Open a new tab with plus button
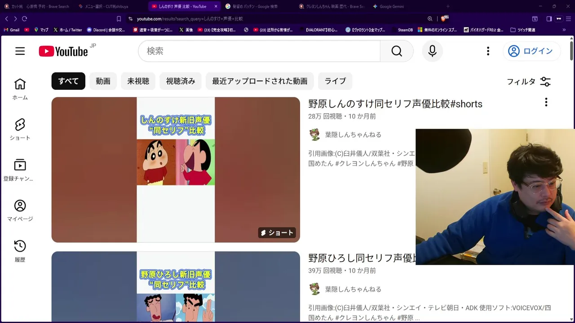575x323 pixels. [447, 6]
